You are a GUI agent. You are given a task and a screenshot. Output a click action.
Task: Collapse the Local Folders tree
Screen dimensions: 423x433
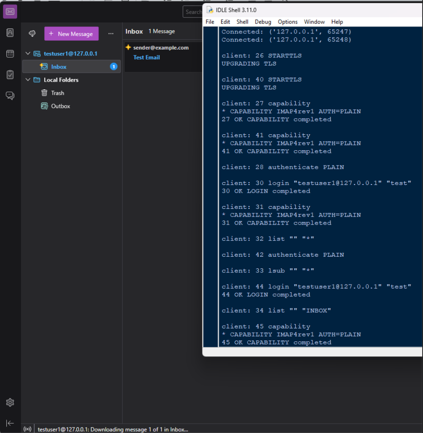click(28, 79)
